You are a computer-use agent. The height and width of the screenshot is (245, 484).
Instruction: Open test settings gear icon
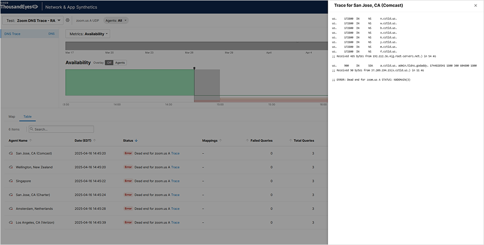(68, 20)
